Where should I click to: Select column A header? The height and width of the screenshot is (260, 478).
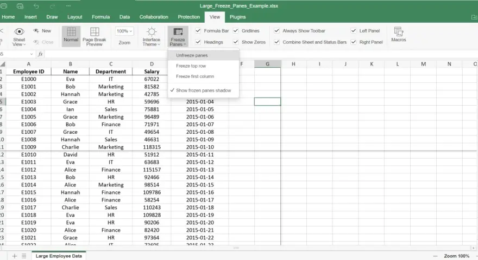tap(28, 64)
